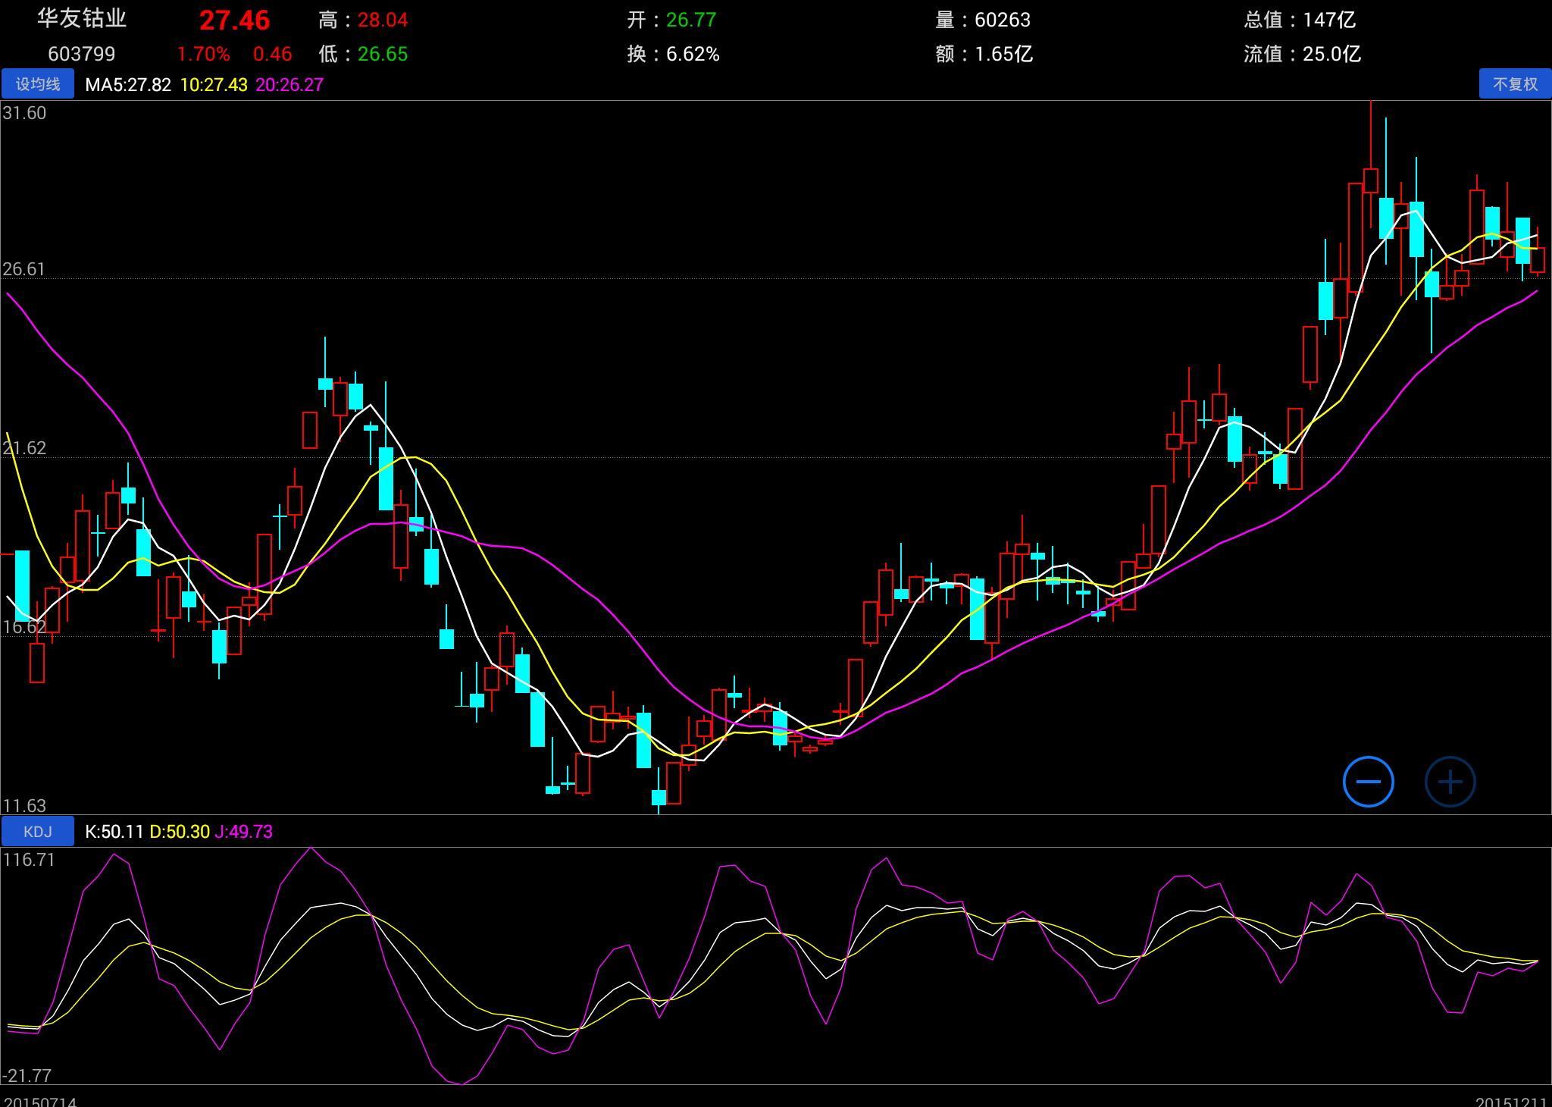Click the open price 26.77

point(691,20)
